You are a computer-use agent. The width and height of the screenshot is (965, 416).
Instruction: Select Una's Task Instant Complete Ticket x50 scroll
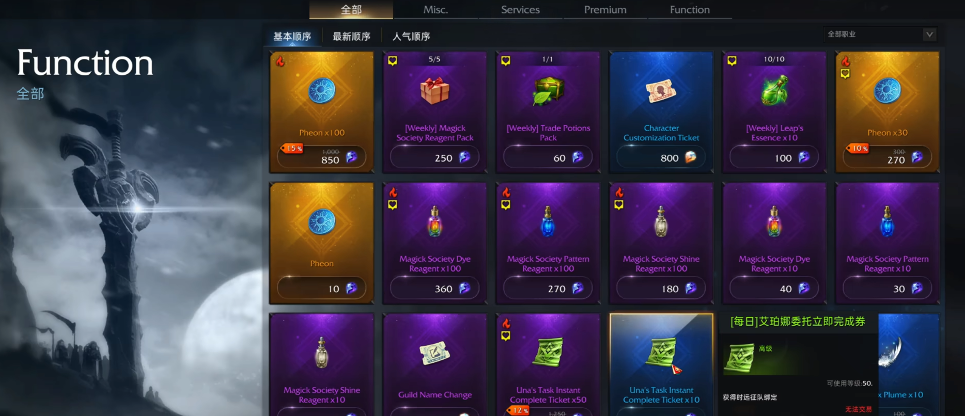[548, 353]
